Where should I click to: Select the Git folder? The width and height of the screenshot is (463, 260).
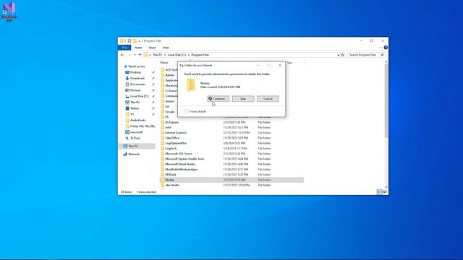coord(167,106)
